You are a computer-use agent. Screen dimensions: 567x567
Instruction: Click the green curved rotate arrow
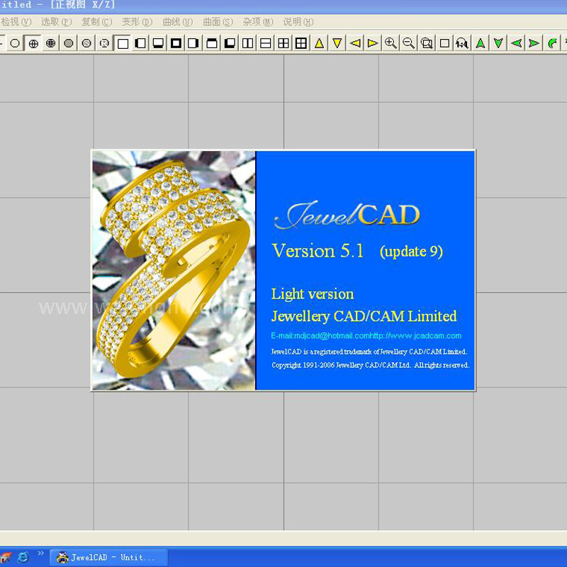click(552, 43)
